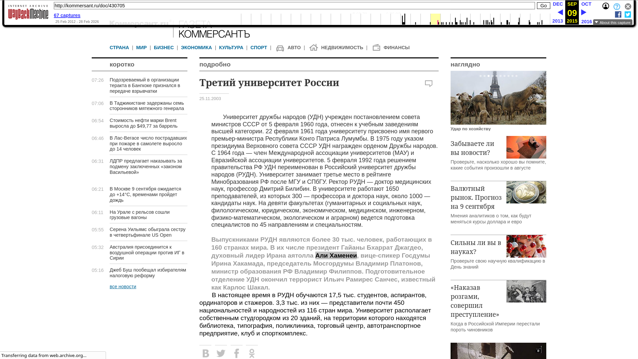Open the user account icon
The height and width of the screenshot is (359, 638).
(x=606, y=6)
